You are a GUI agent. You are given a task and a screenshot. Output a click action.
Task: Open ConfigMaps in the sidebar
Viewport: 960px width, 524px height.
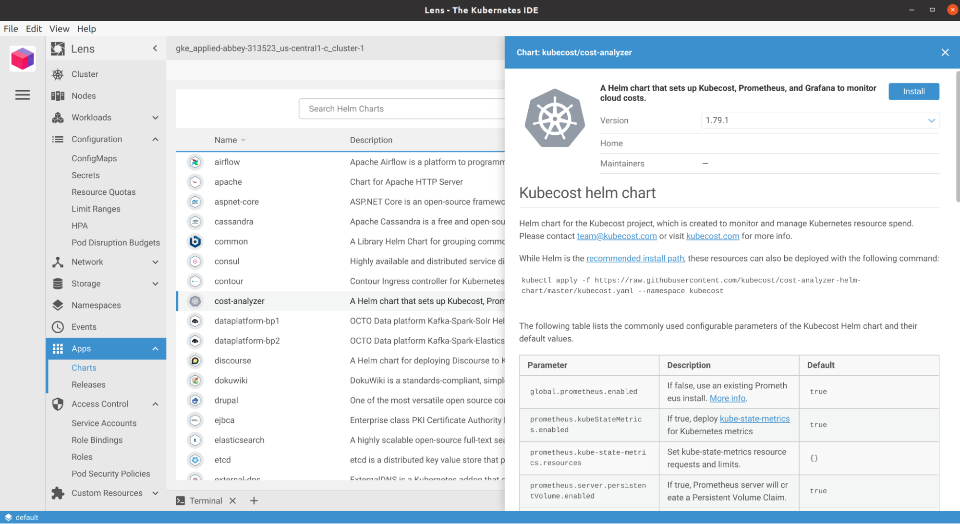tap(94, 158)
